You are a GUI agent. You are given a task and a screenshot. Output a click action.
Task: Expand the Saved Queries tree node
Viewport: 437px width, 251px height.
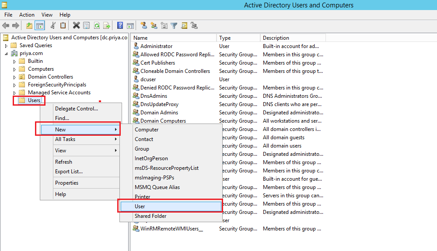(6, 45)
